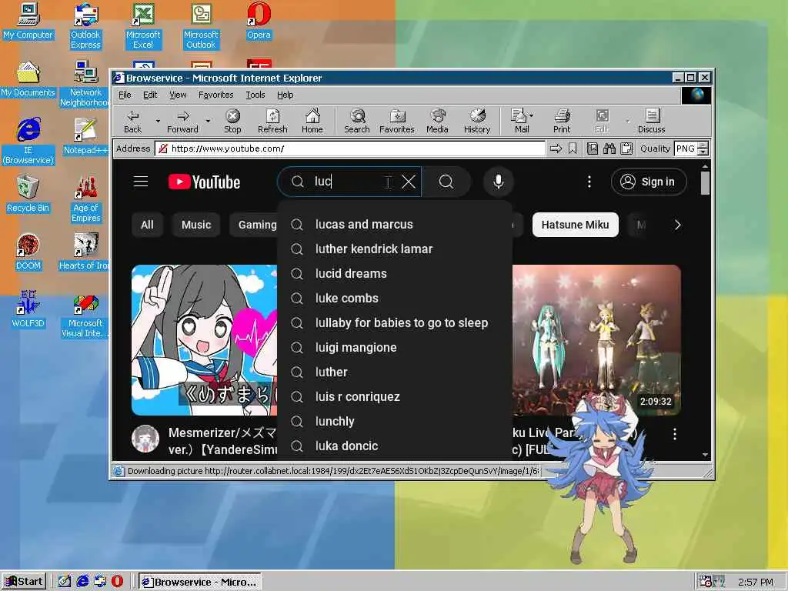This screenshot has height=591, width=788.
Task: Go to the Home page
Action: (x=312, y=121)
